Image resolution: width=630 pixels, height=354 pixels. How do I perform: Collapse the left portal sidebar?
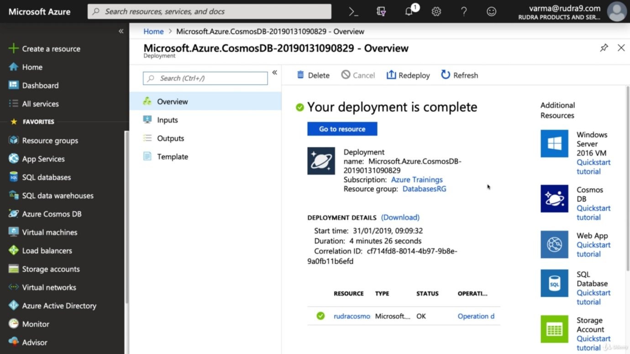pyautogui.click(x=121, y=31)
